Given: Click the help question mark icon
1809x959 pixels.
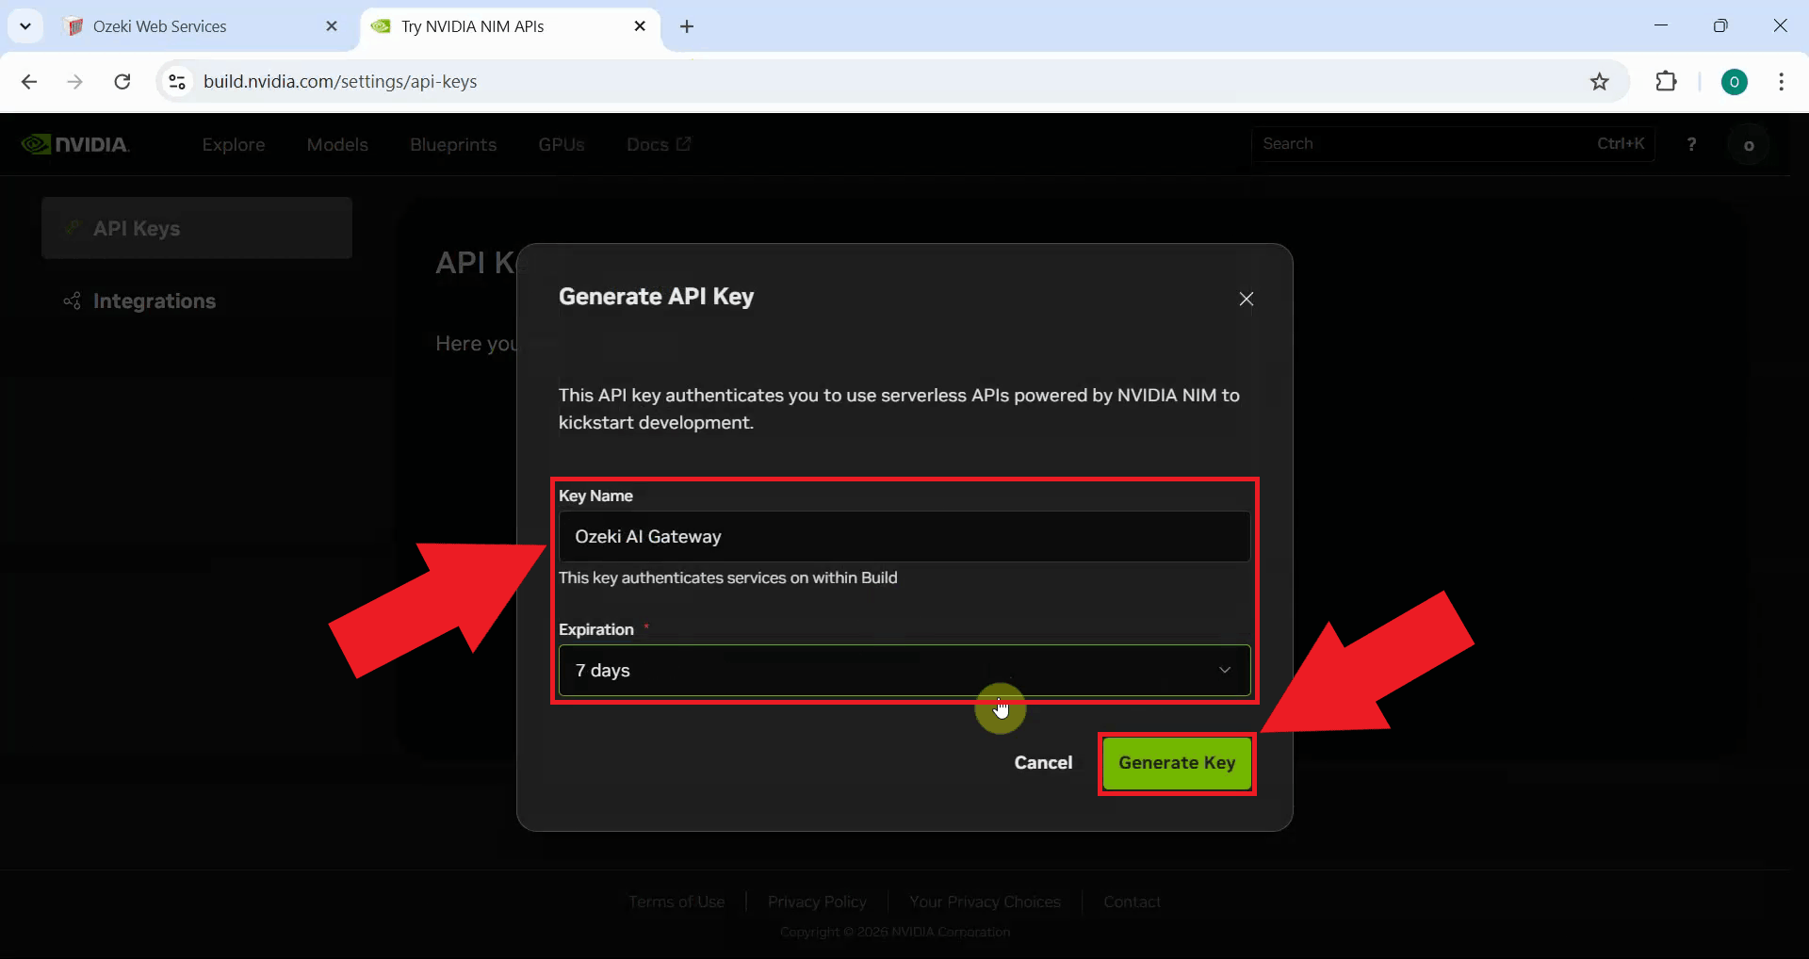Looking at the screenshot, I should [x=1691, y=144].
